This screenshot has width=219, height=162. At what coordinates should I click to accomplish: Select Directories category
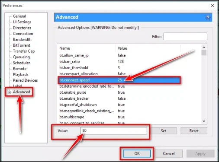(22, 28)
